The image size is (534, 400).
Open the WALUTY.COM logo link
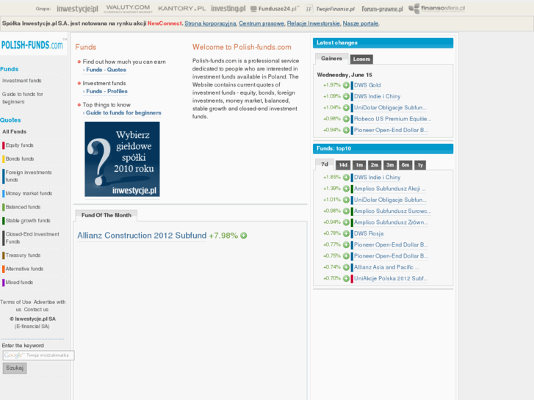coord(128,9)
